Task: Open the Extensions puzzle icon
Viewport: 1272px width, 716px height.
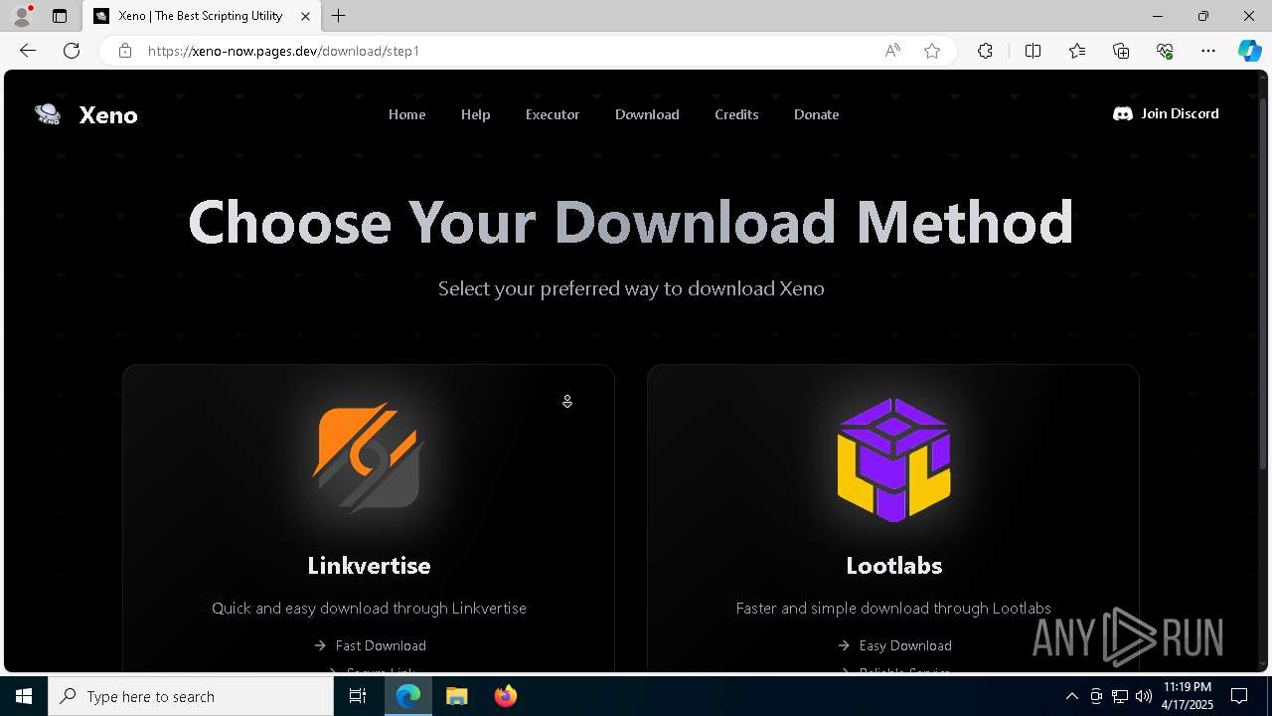Action: click(985, 51)
